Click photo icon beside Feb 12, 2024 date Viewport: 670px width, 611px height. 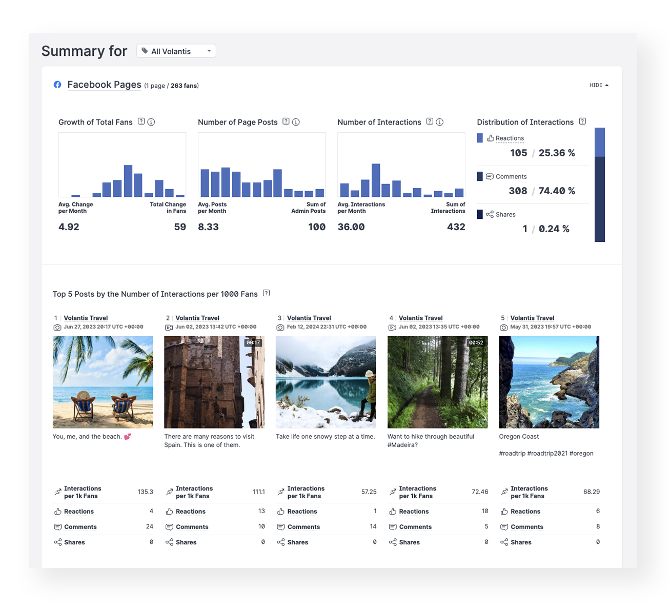(280, 327)
